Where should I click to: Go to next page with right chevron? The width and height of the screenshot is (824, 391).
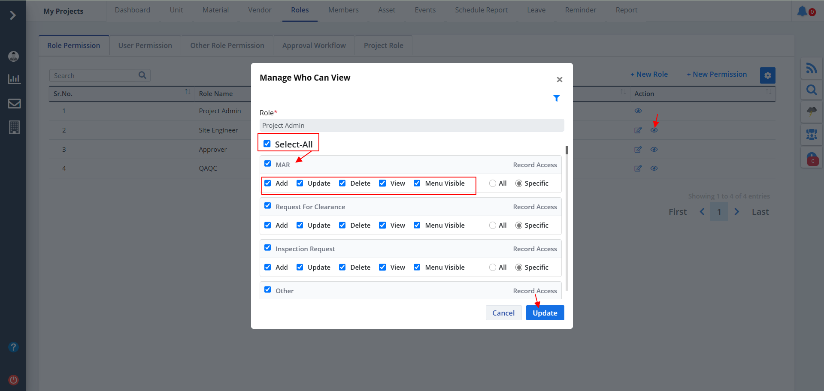coord(736,212)
